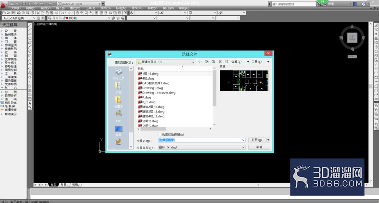This screenshot has height=203, width=379.
Task: Expand the DOTE layer dropdown
Action: 109,18
